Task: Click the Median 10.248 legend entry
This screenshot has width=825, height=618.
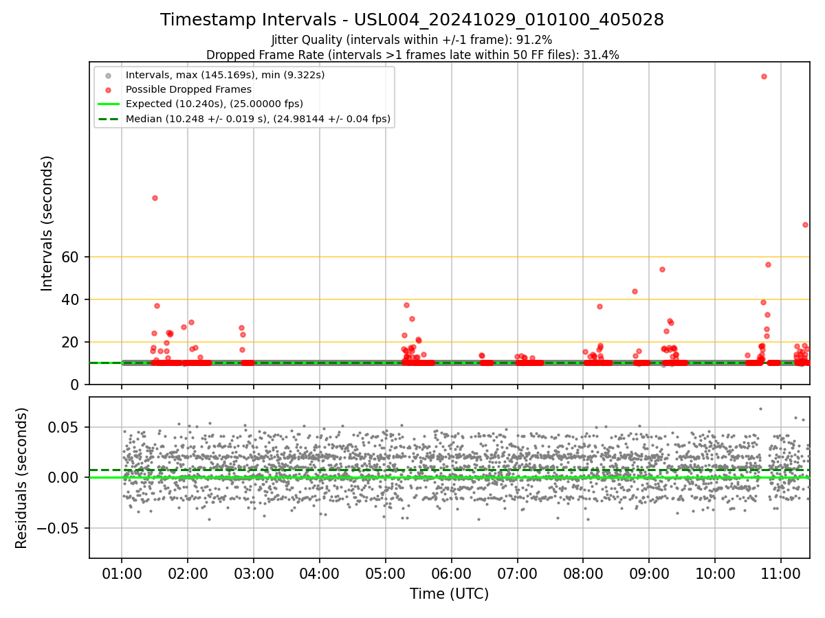Action: pos(258,119)
